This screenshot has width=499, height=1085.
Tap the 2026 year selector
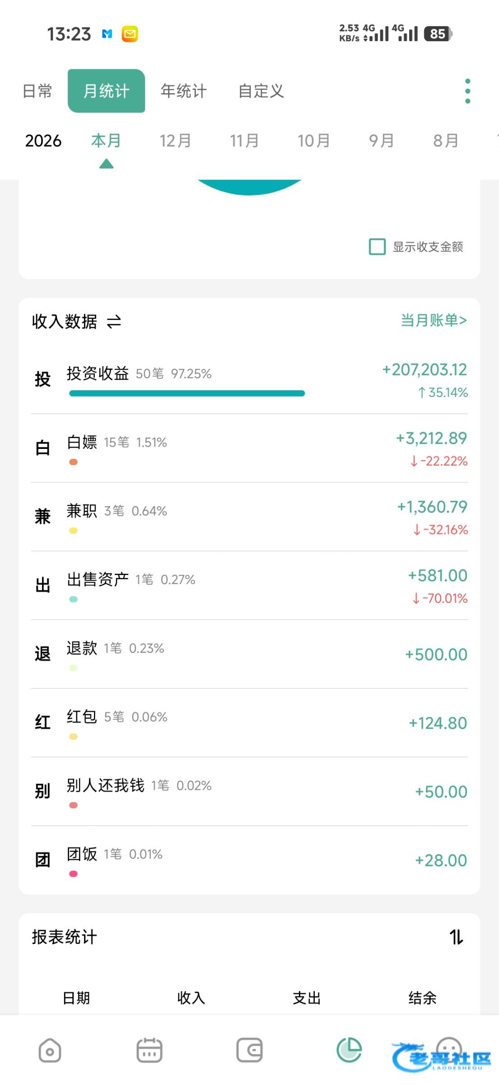tap(43, 141)
